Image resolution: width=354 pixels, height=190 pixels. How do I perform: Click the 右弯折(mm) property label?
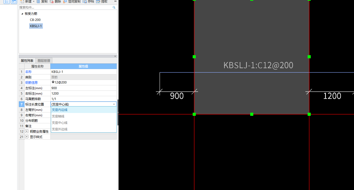pos(34,115)
